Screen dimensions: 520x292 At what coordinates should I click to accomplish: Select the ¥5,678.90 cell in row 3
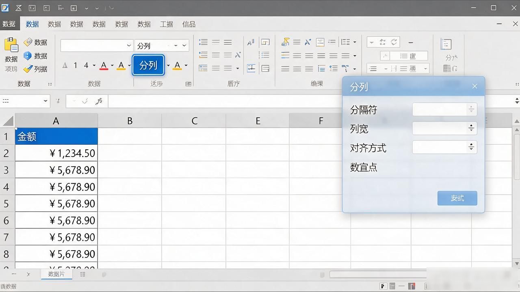[56, 170]
